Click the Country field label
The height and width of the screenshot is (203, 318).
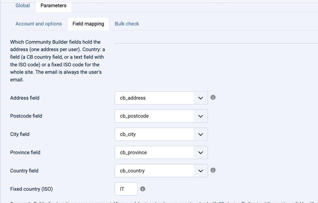(x=24, y=171)
